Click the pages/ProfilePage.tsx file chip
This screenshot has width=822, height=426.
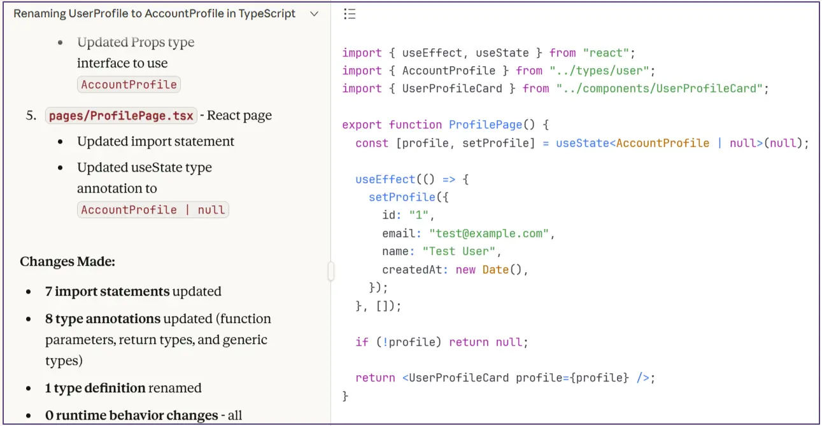click(121, 116)
